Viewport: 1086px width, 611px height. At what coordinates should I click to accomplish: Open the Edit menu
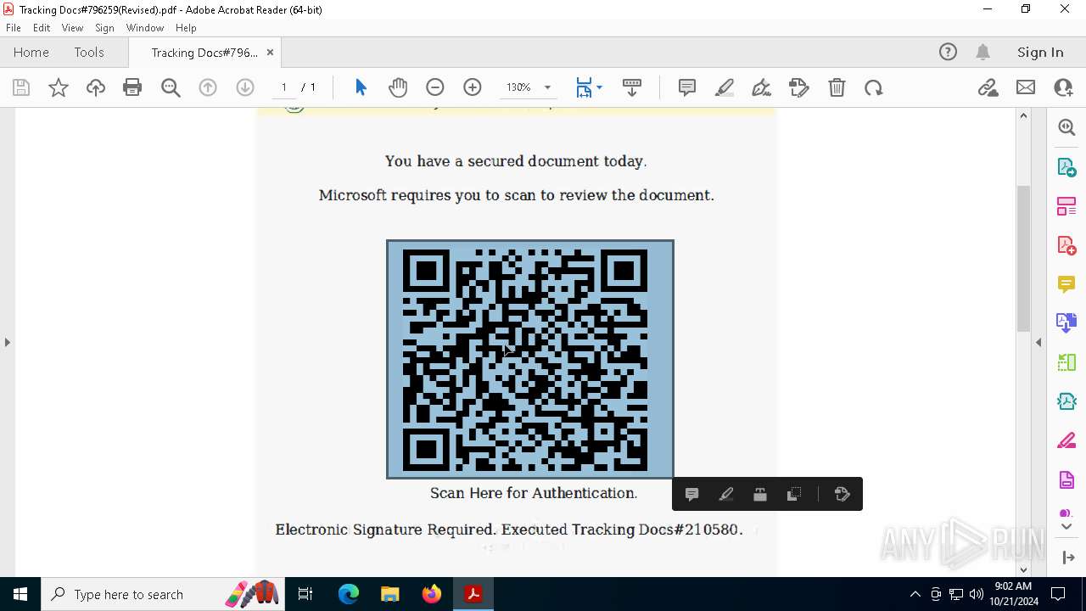(42, 28)
